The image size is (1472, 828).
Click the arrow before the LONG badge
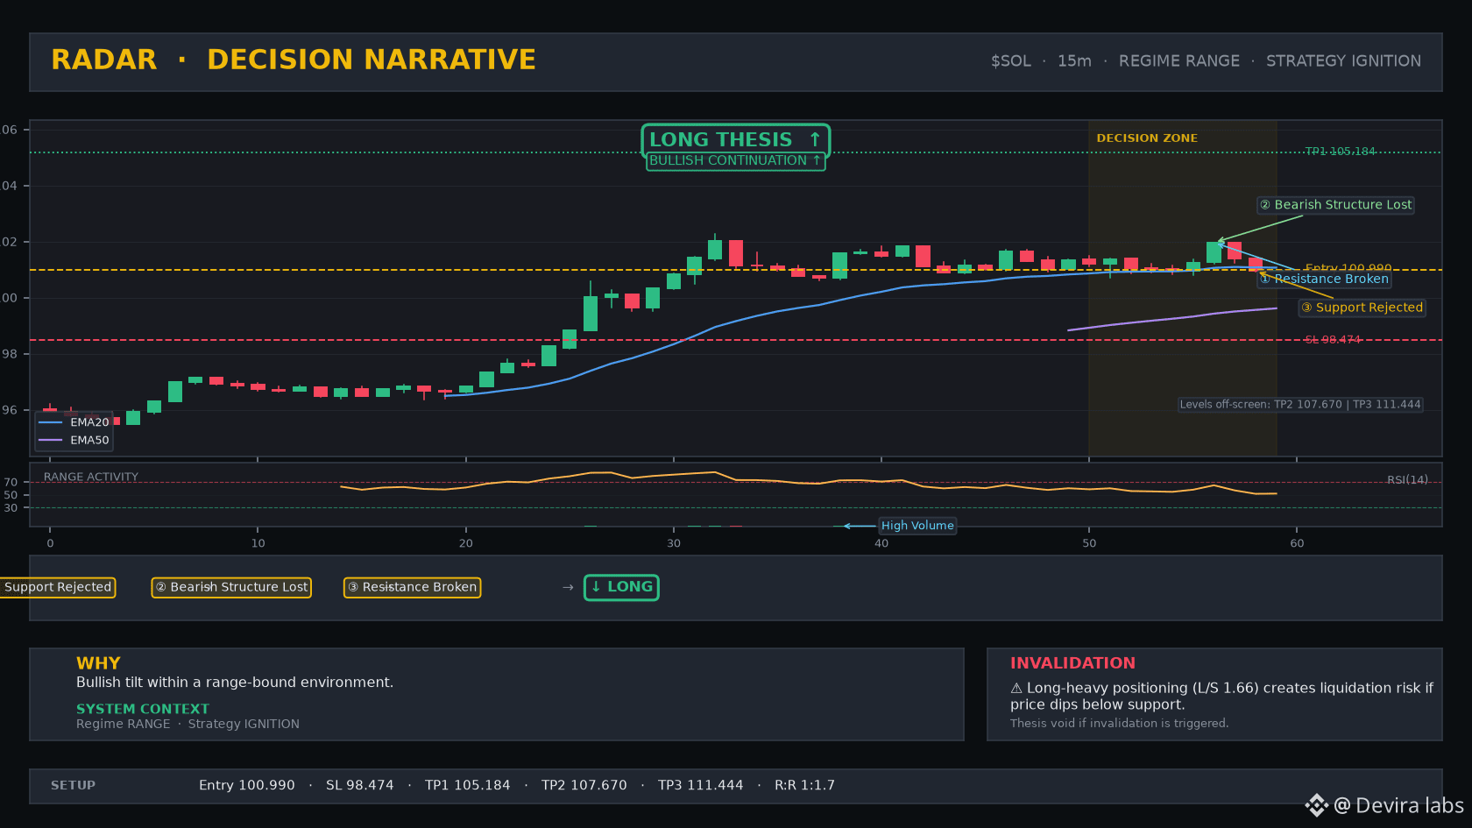coord(568,587)
